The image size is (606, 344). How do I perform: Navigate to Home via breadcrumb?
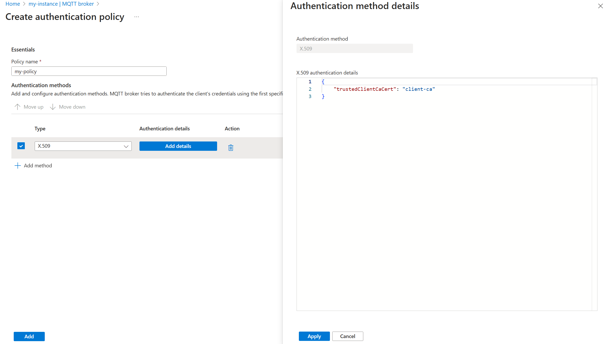12,4
